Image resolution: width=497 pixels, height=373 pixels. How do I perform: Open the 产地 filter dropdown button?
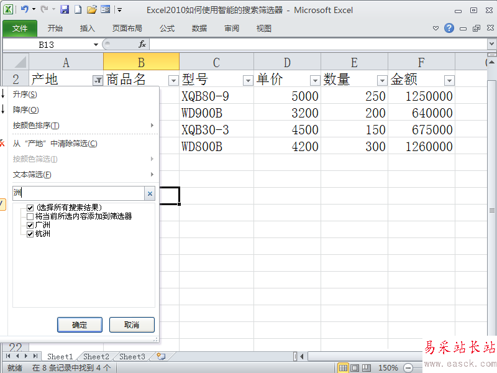point(98,81)
